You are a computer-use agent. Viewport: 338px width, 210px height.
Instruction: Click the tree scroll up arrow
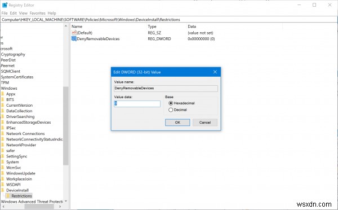(x=66, y=26)
